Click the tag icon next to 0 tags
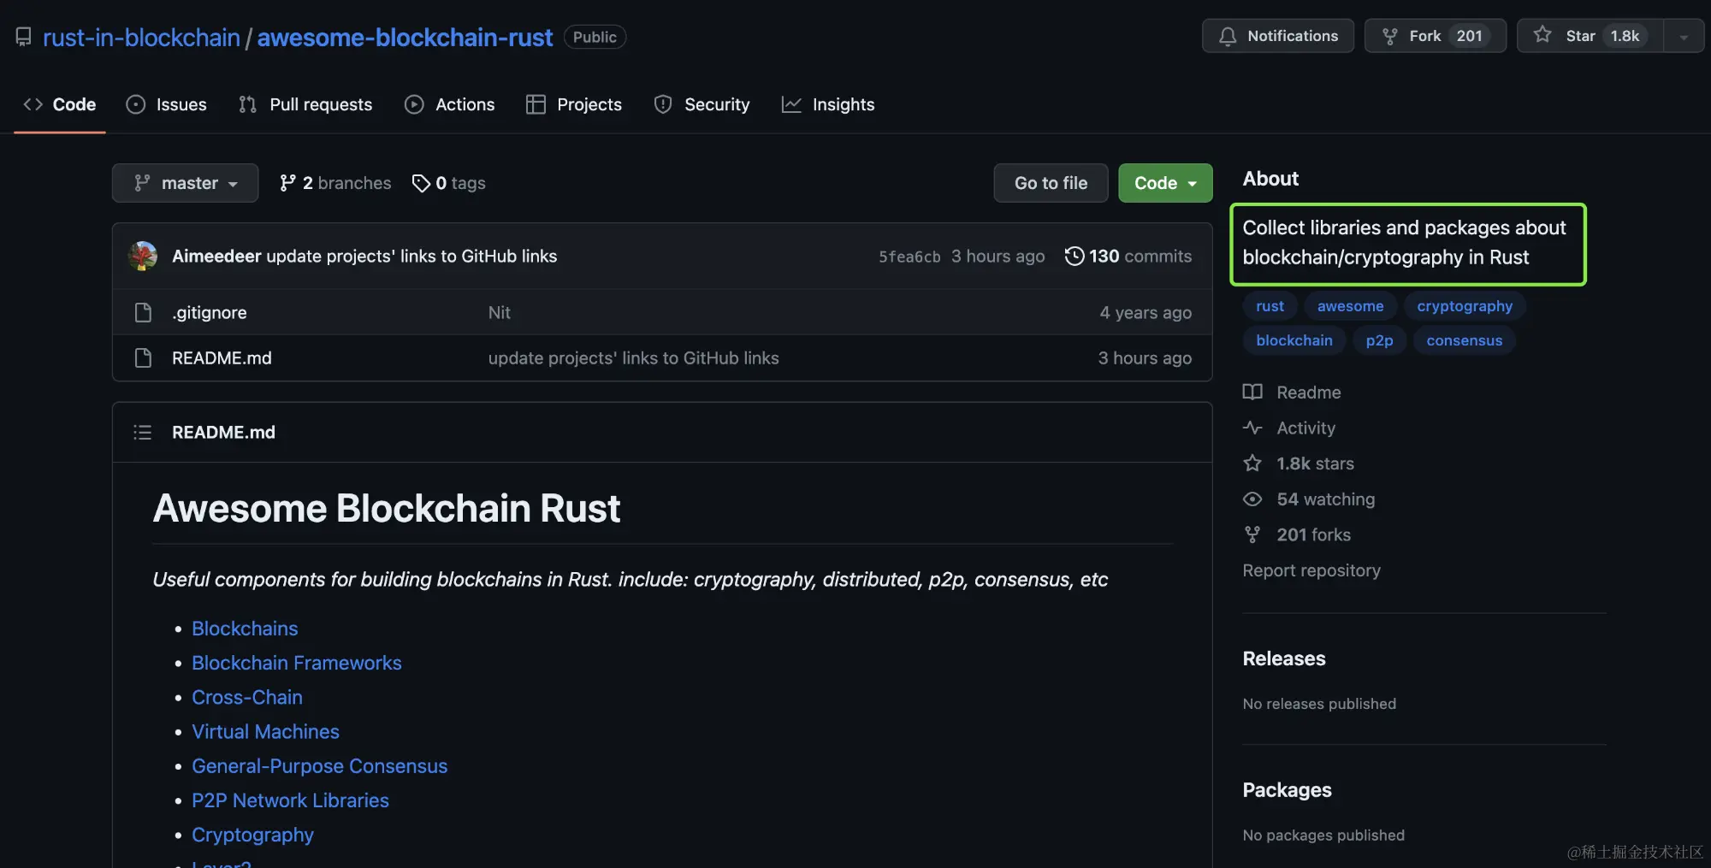The image size is (1711, 868). pos(421,183)
